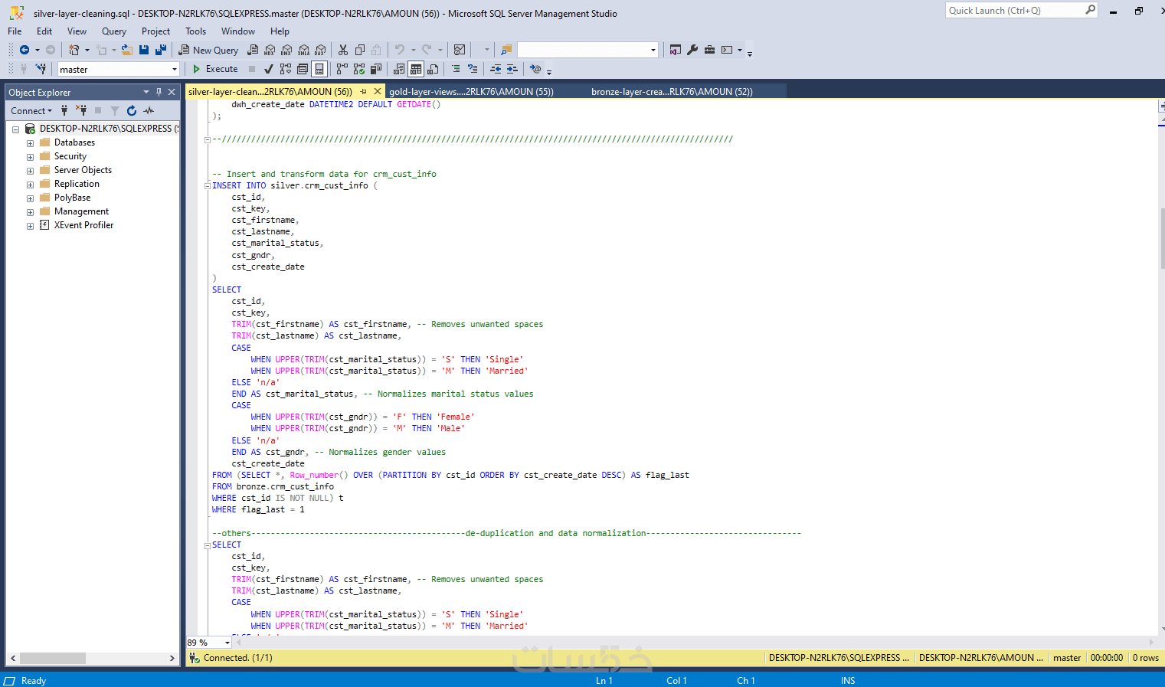This screenshot has width=1165, height=687.
Task: Open a new DMX query
Action: click(286, 50)
